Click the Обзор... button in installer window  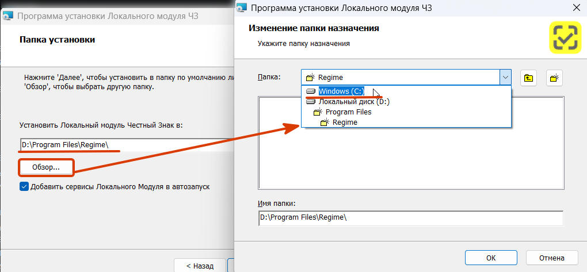coord(46,167)
